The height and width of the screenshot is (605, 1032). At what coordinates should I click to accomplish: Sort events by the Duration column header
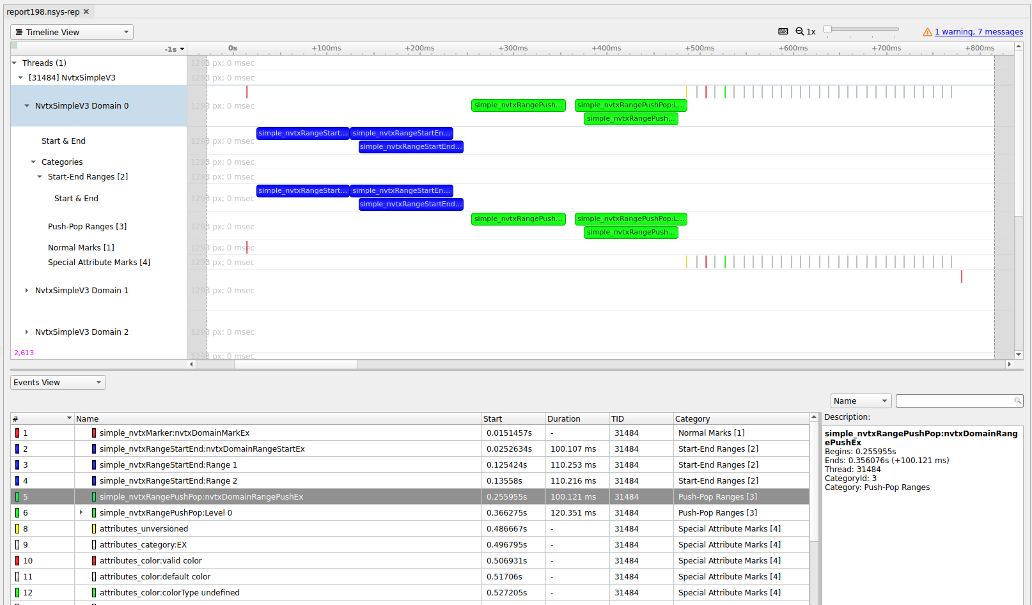(x=563, y=418)
